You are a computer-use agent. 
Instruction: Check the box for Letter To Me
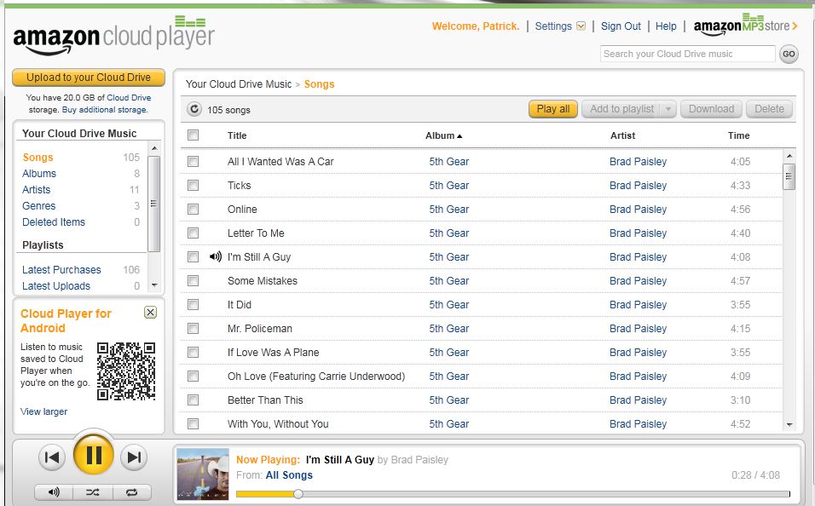click(x=193, y=233)
